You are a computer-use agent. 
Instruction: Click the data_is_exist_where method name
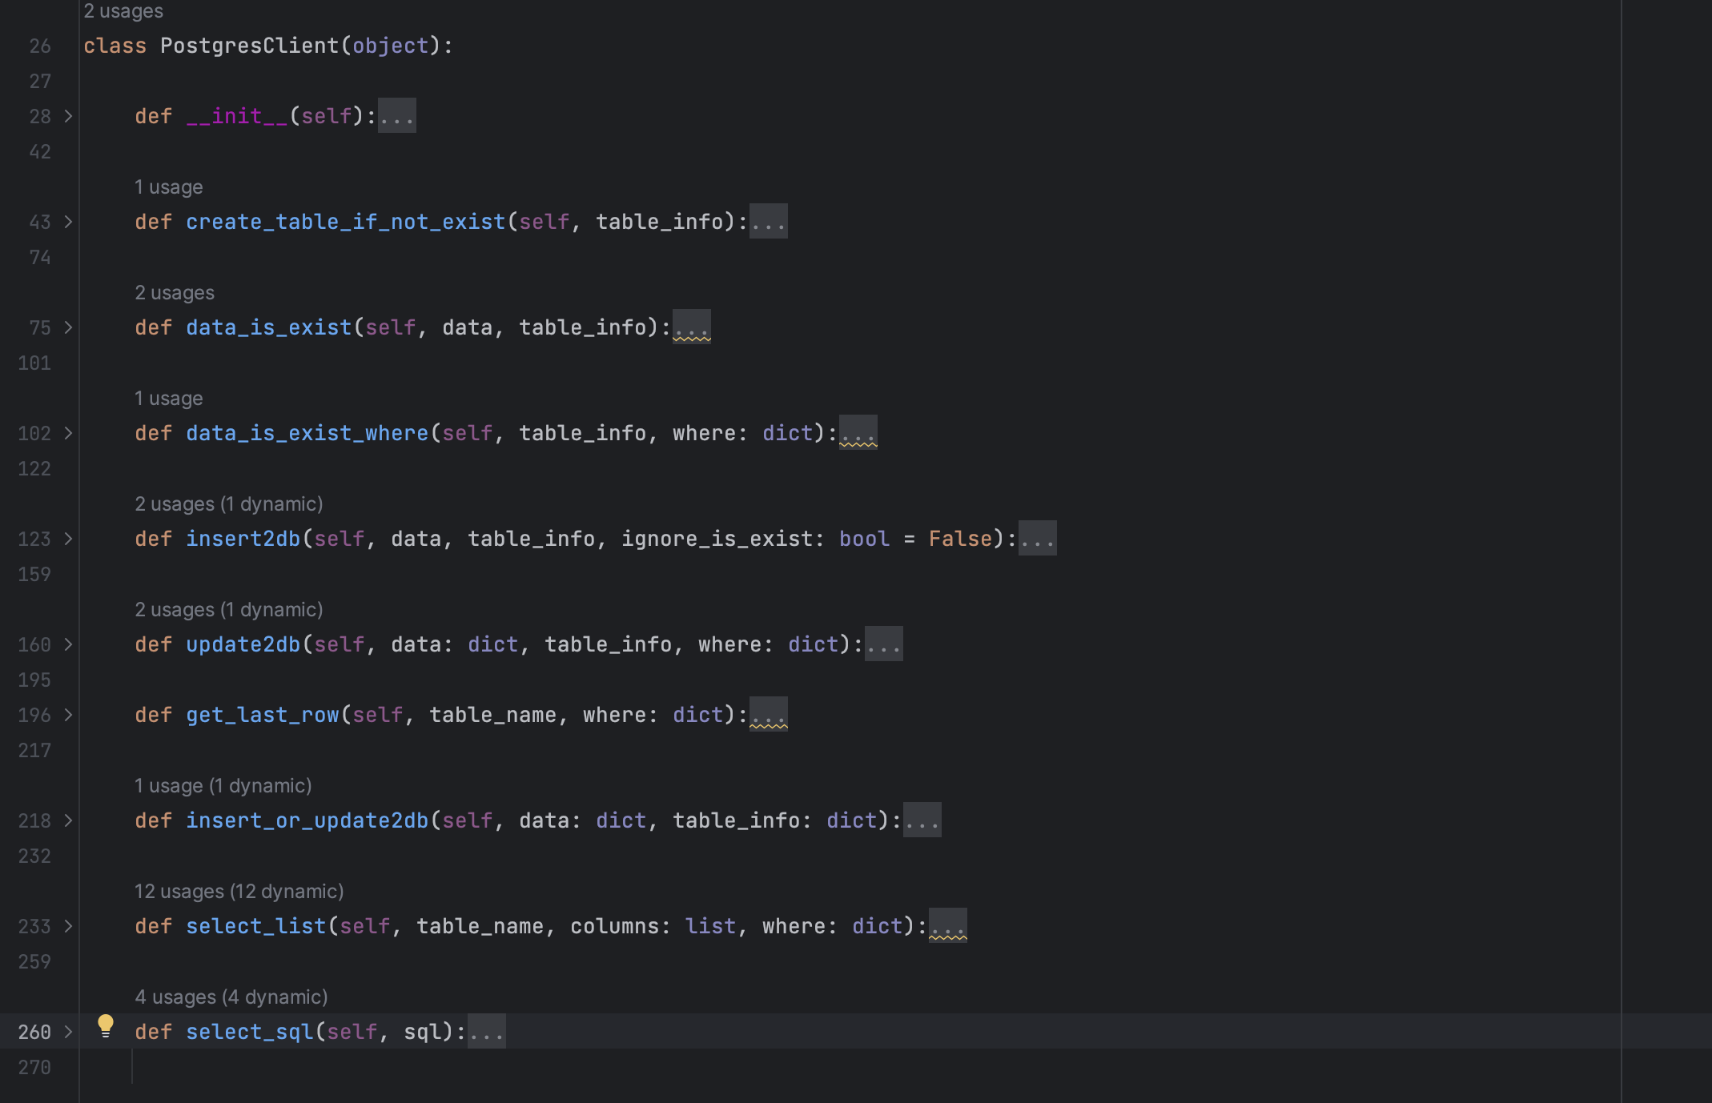click(307, 433)
